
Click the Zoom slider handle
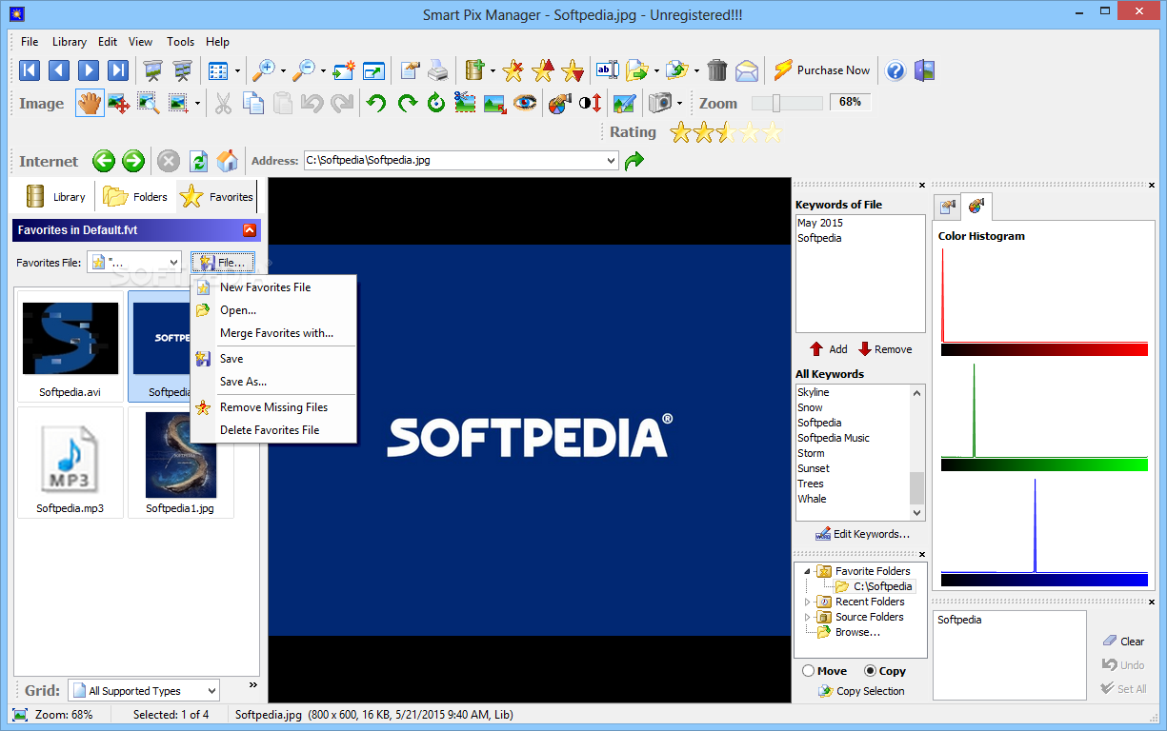click(776, 103)
